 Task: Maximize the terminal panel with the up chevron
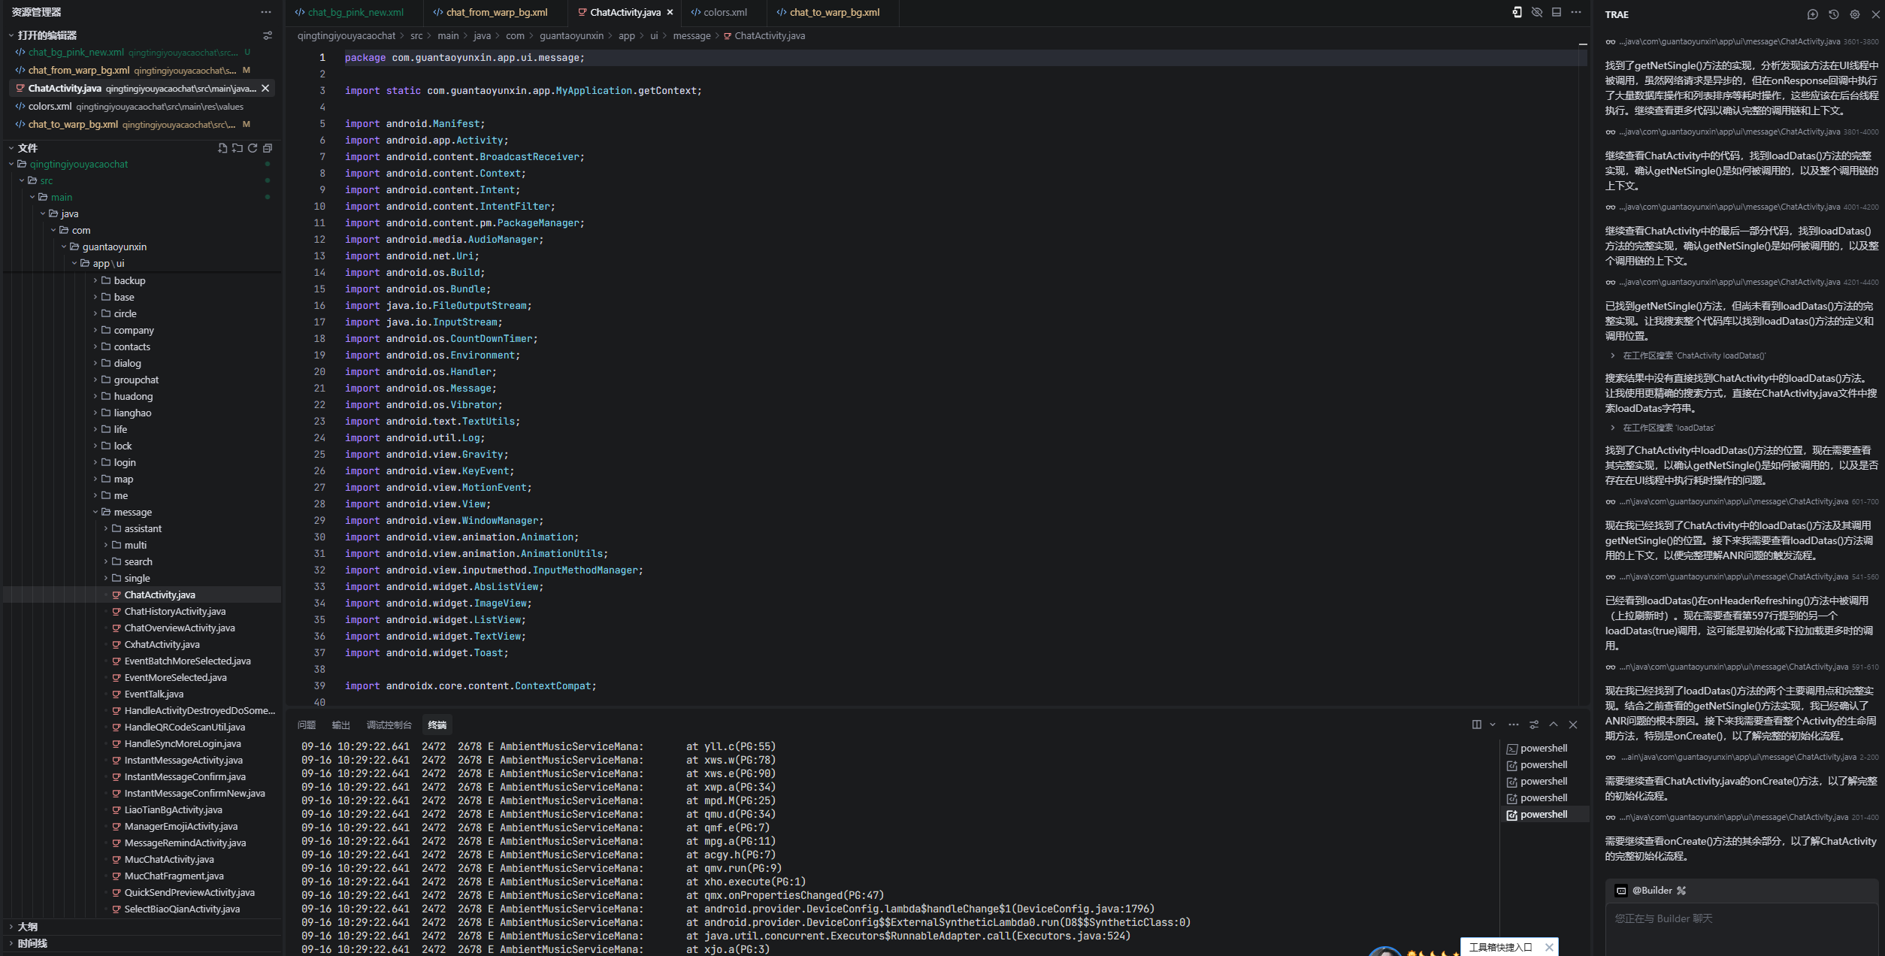1553,725
